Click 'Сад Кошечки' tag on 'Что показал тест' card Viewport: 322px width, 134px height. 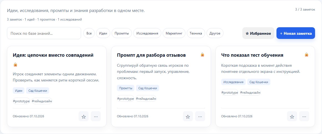pyautogui.click(x=259, y=82)
